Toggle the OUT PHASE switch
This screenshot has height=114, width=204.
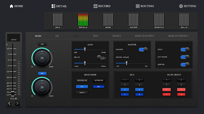[185, 57]
